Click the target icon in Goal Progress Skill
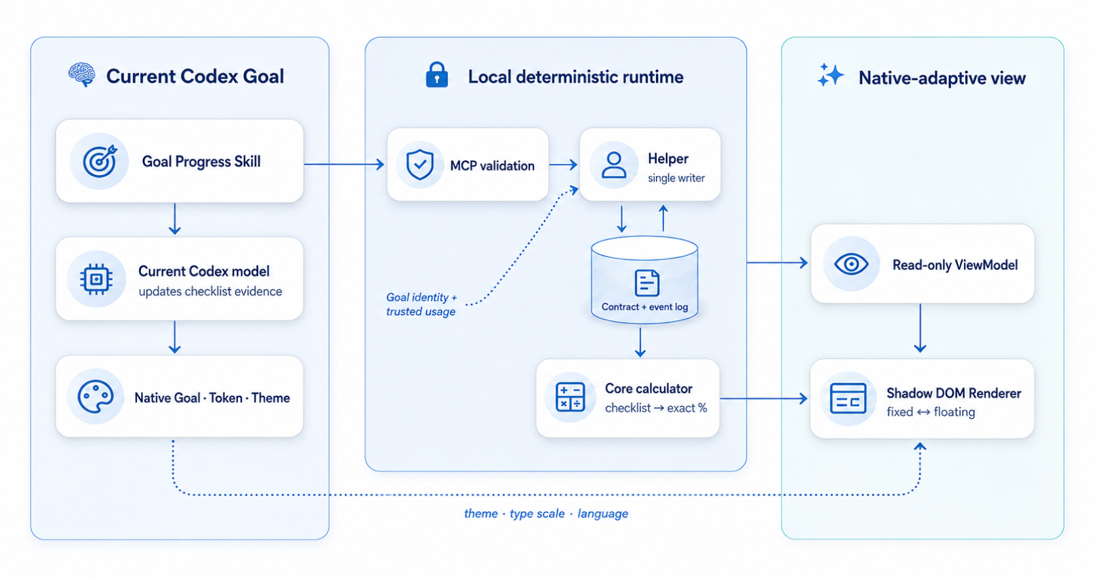The image size is (1097, 581). [x=100, y=161]
